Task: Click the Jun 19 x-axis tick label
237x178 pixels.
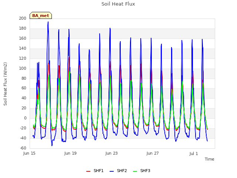Action: [70, 153]
